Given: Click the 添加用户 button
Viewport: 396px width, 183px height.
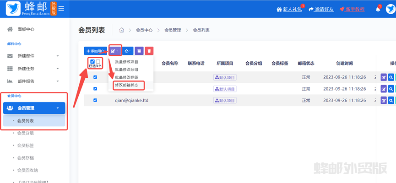Looking at the screenshot, I should pos(95,51).
